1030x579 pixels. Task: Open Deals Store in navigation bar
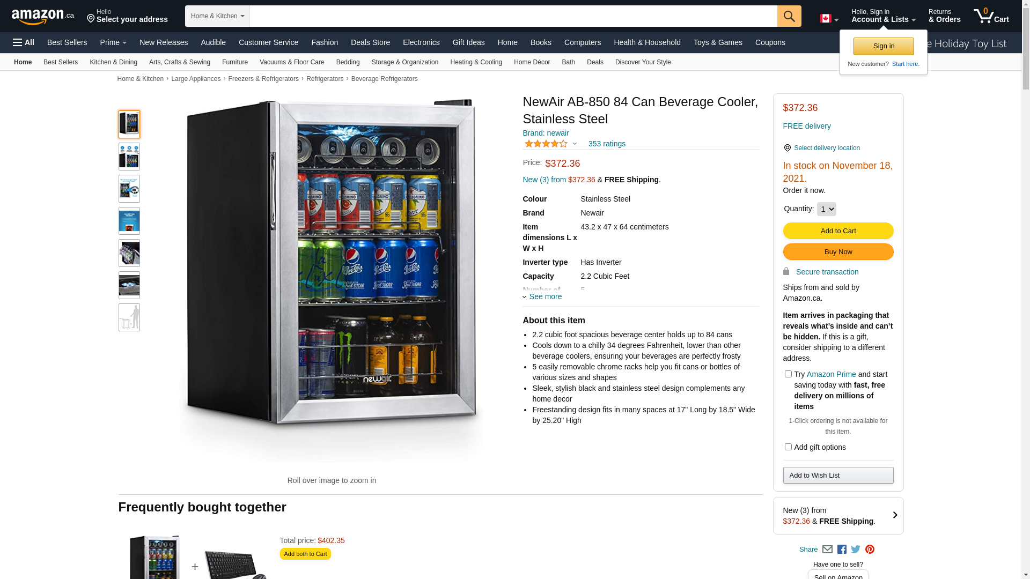[370, 42]
